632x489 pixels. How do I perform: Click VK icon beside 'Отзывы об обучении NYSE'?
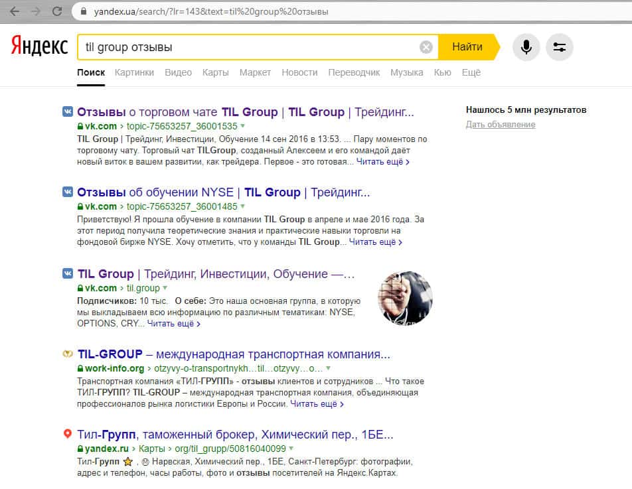click(67, 192)
